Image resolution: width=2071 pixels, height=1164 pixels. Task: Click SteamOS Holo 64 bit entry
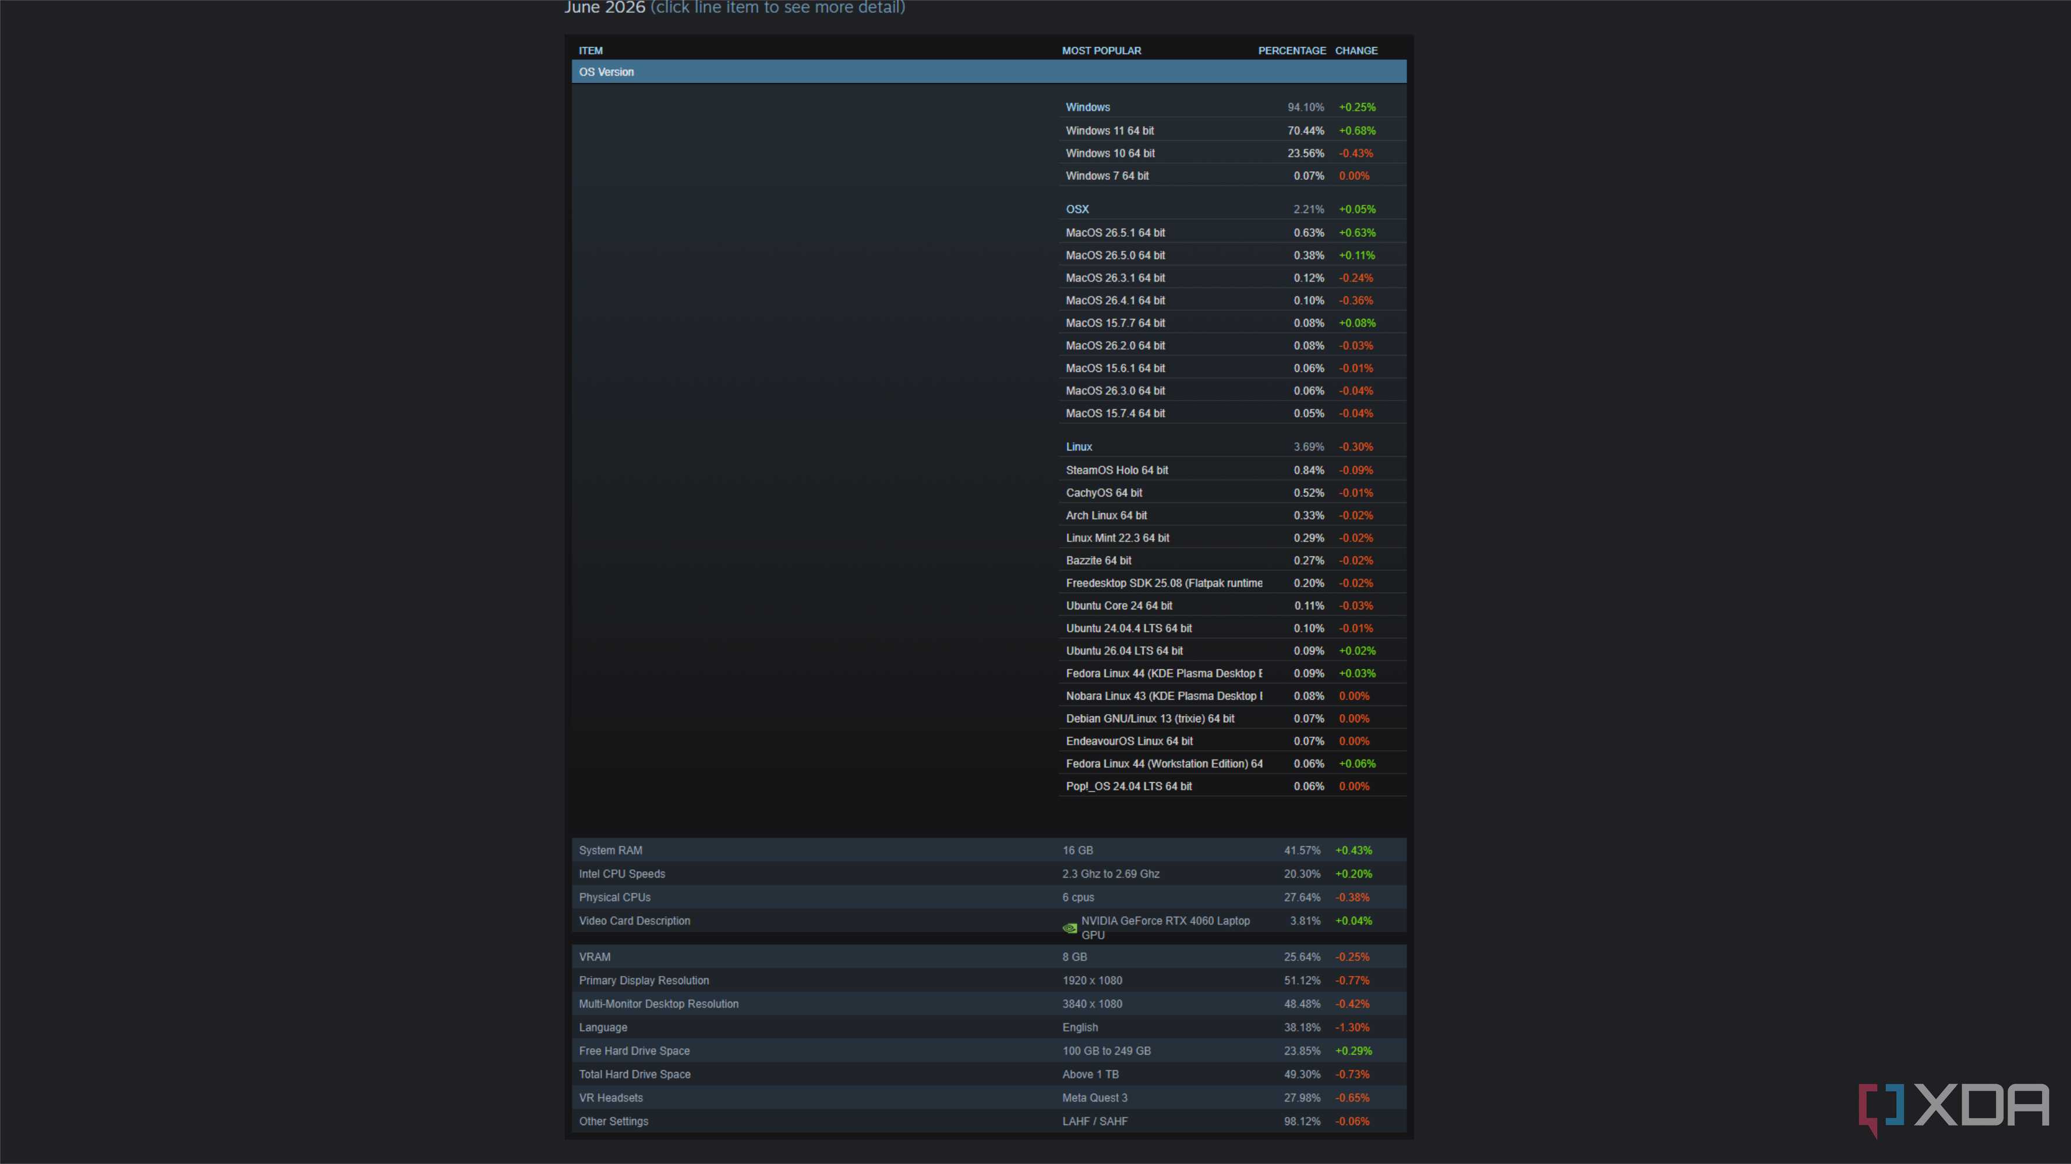tap(1232, 470)
